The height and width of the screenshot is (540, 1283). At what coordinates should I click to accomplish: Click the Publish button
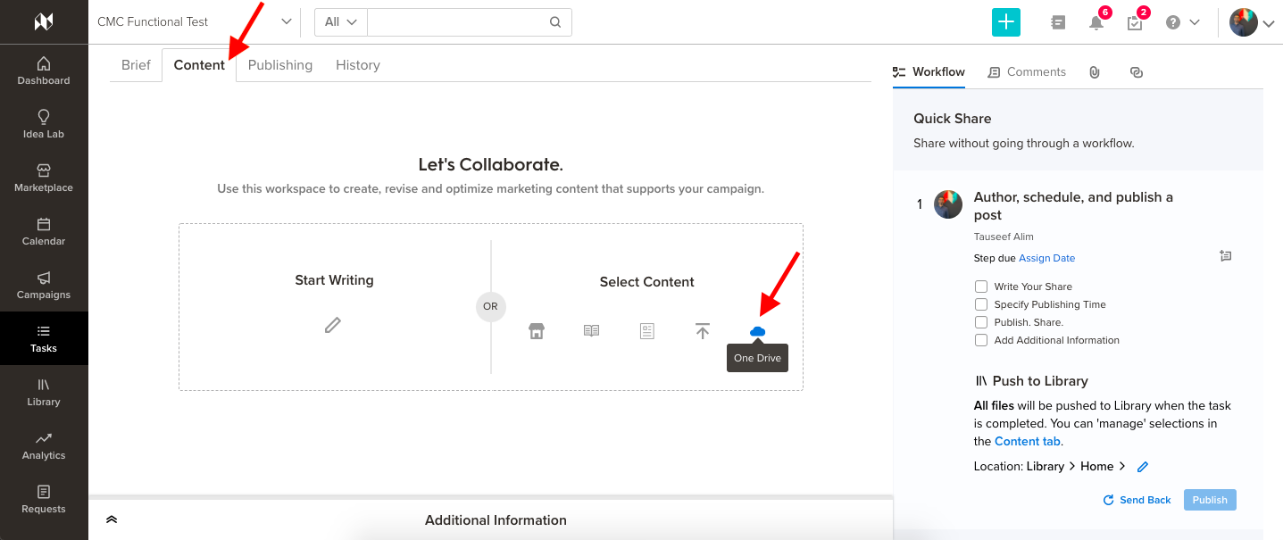[1210, 500]
